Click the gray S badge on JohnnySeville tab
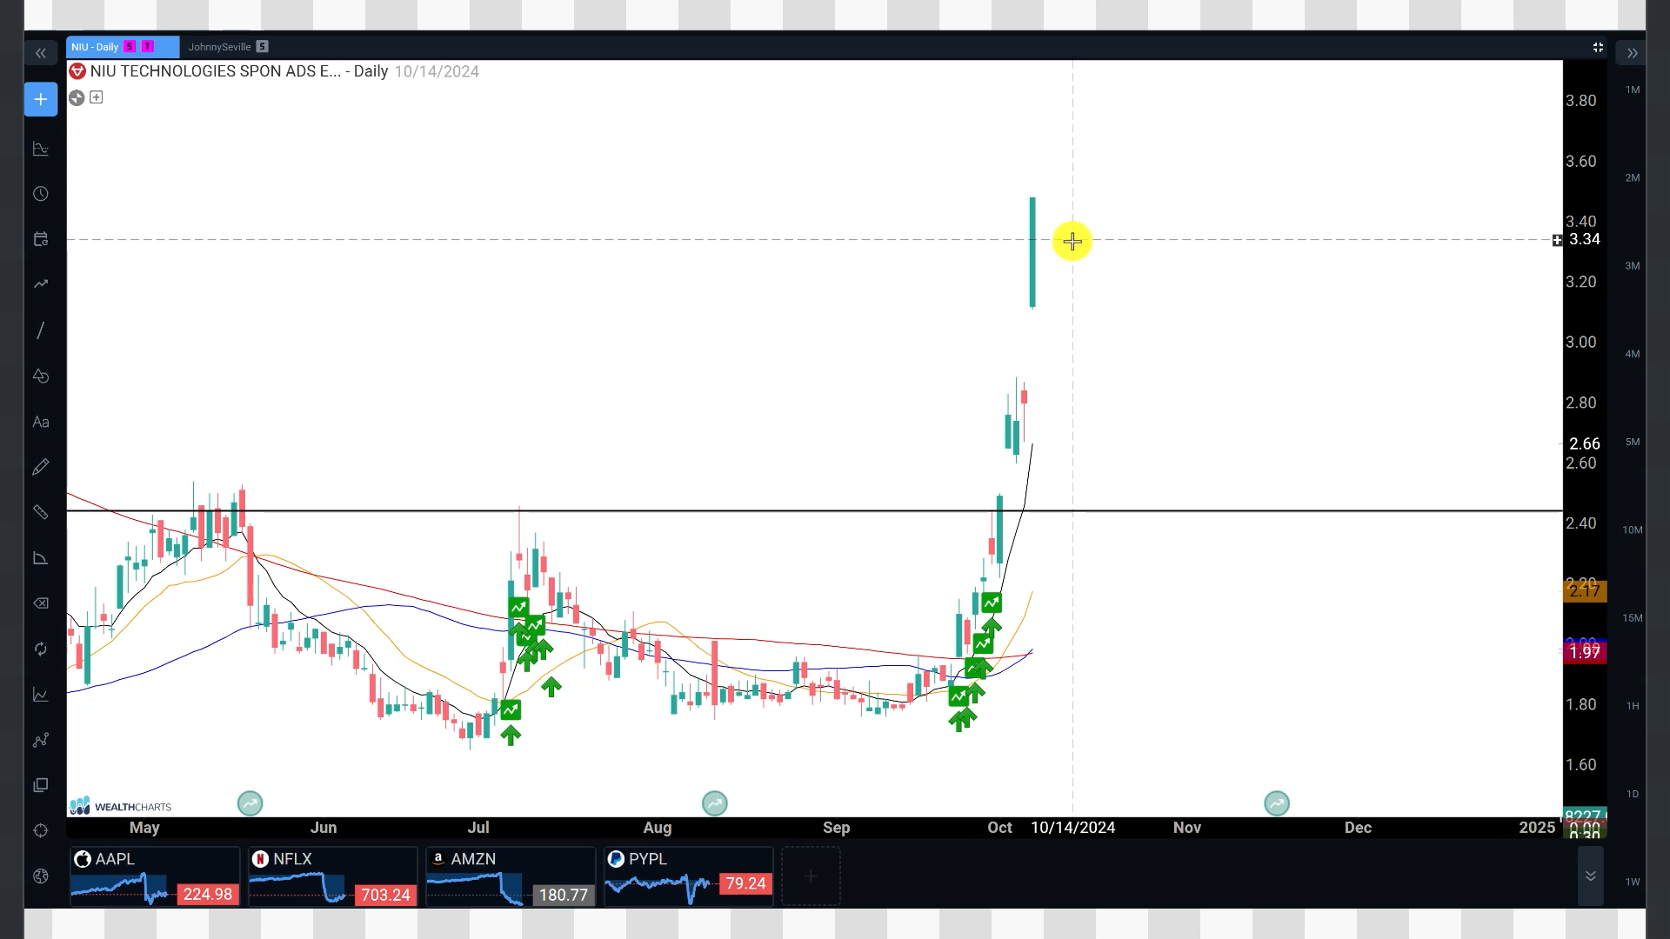This screenshot has width=1670, height=939. (263, 47)
